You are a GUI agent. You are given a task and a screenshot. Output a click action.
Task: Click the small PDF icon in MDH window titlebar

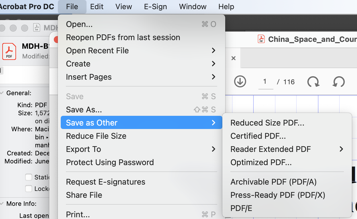click(36, 28)
